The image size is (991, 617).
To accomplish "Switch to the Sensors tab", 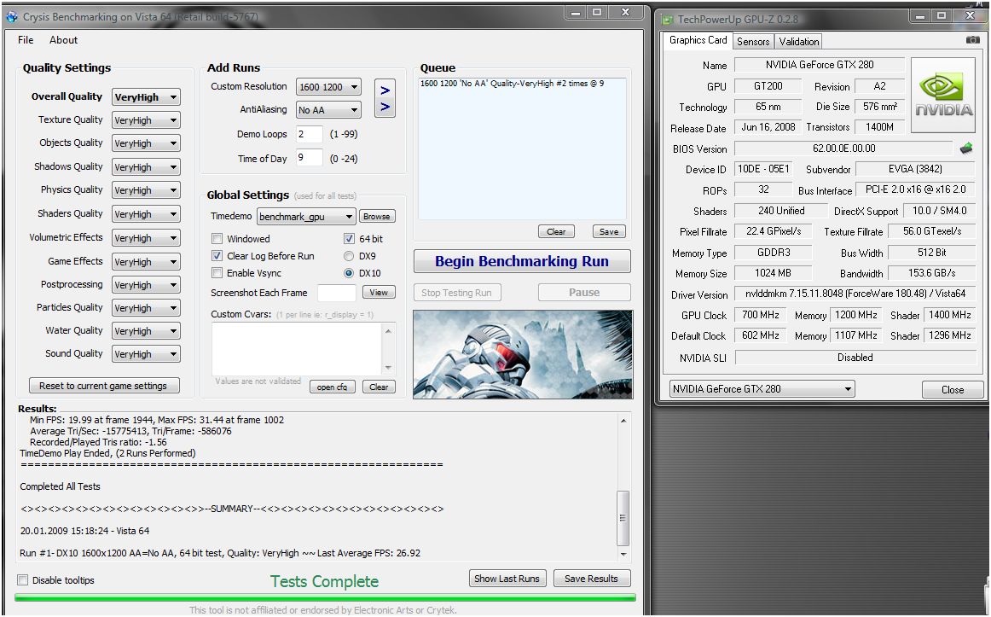I will coord(753,42).
